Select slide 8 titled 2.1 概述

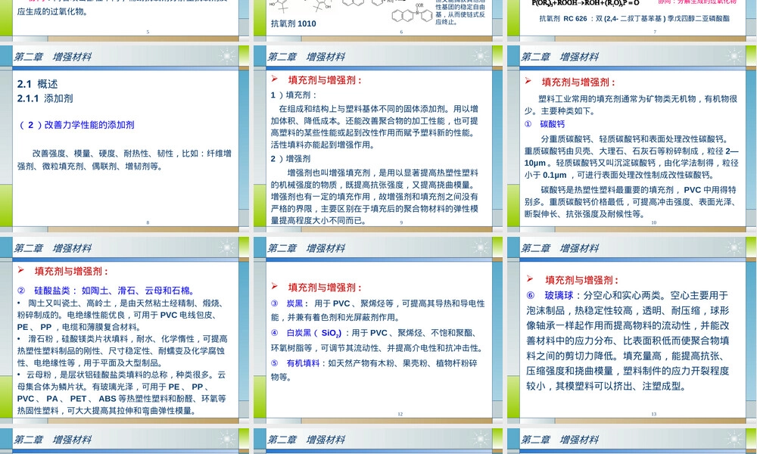click(125, 138)
